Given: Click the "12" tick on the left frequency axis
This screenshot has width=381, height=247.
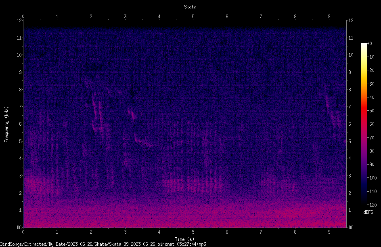Looking at the screenshot, I should coord(19,21).
